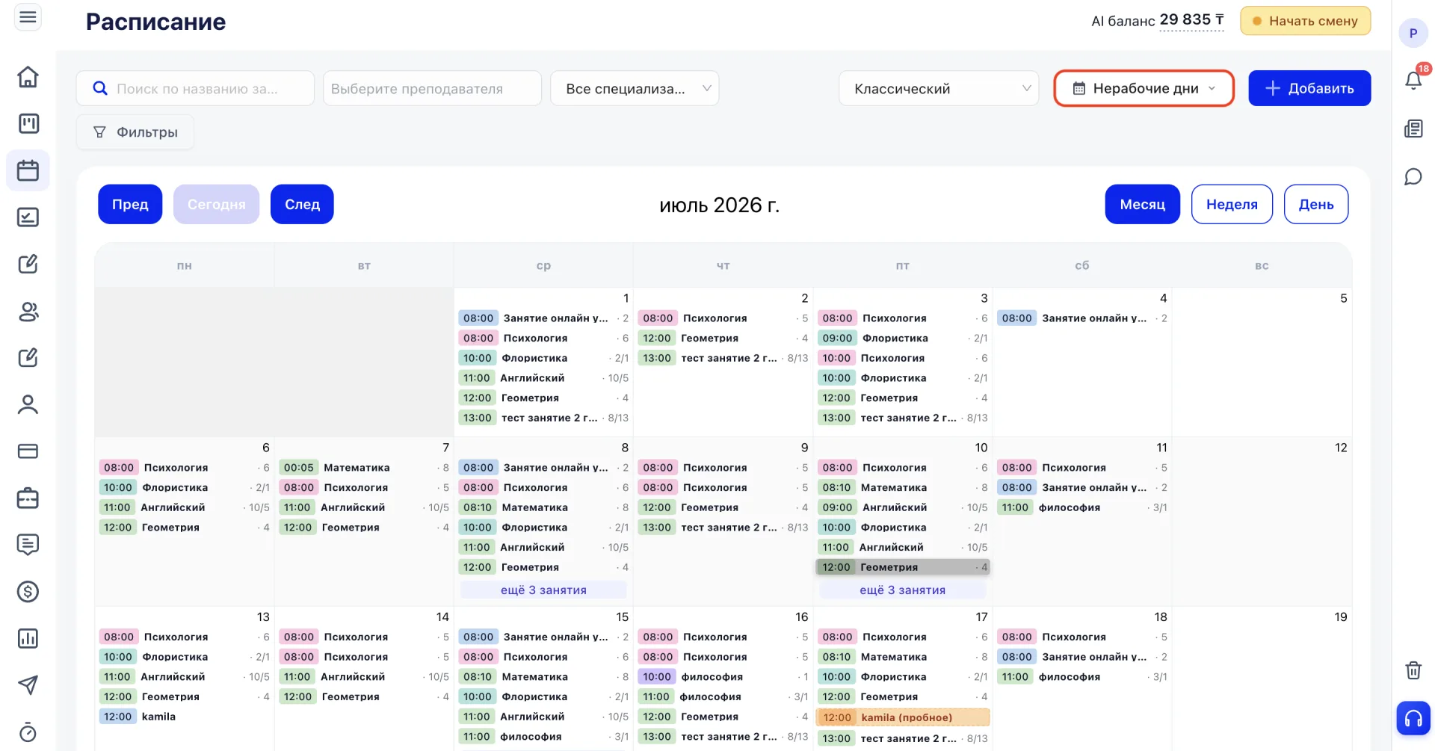Switch to Неделя view
Screen dimensions: 1435x751
tap(1232, 204)
